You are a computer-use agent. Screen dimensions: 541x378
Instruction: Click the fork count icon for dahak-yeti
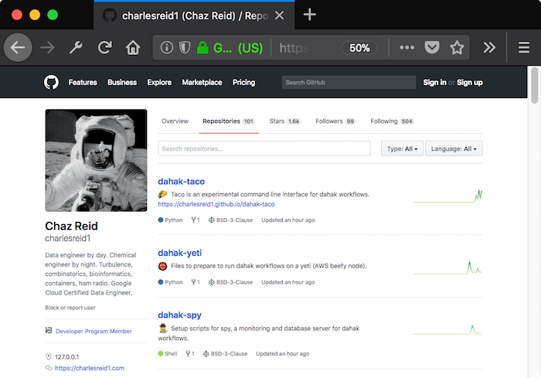(x=193, y=281)
